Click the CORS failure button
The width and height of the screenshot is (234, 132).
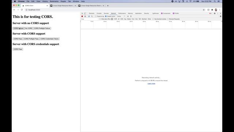[x=18, y=28]
